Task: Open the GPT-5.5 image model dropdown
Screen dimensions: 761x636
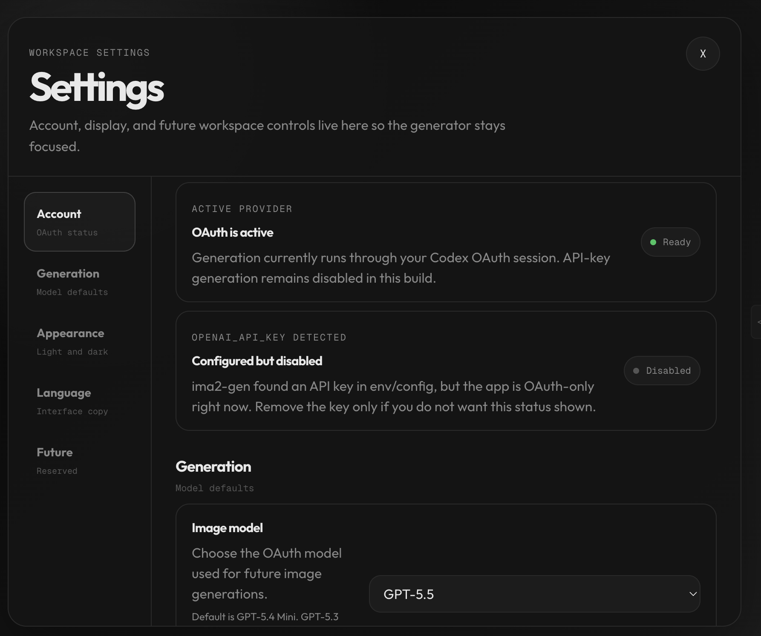Action: [x=534, y=594]
